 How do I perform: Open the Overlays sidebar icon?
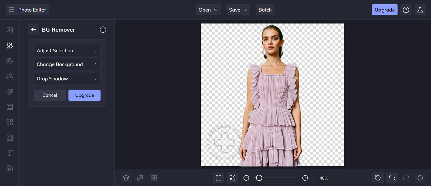point(10,138)
